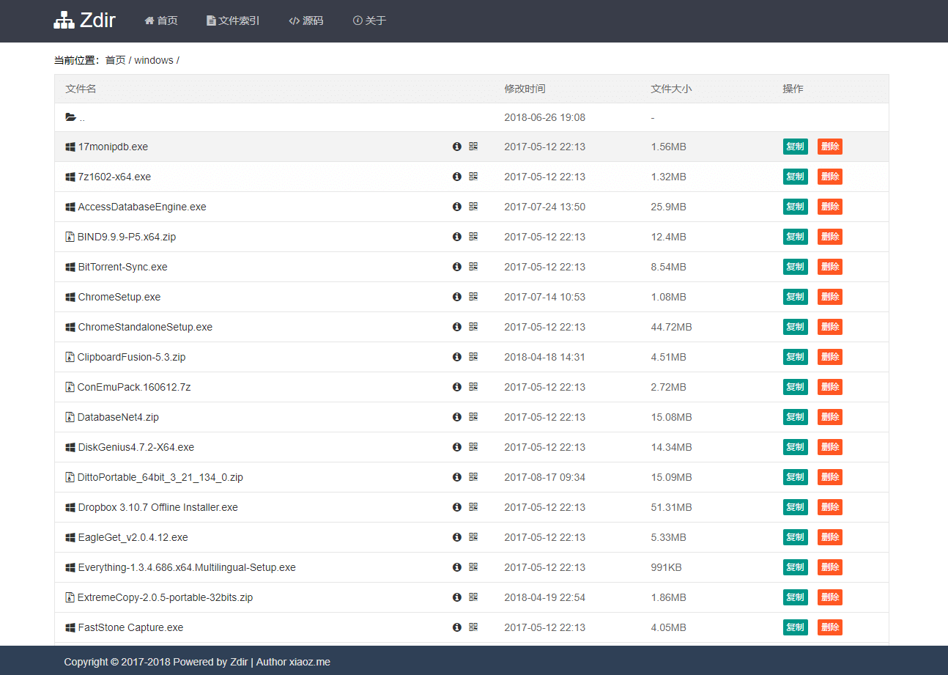Click the Zdir logo icon
The height and width of the screenshot is (675, 948).
(x=64, y=21)
